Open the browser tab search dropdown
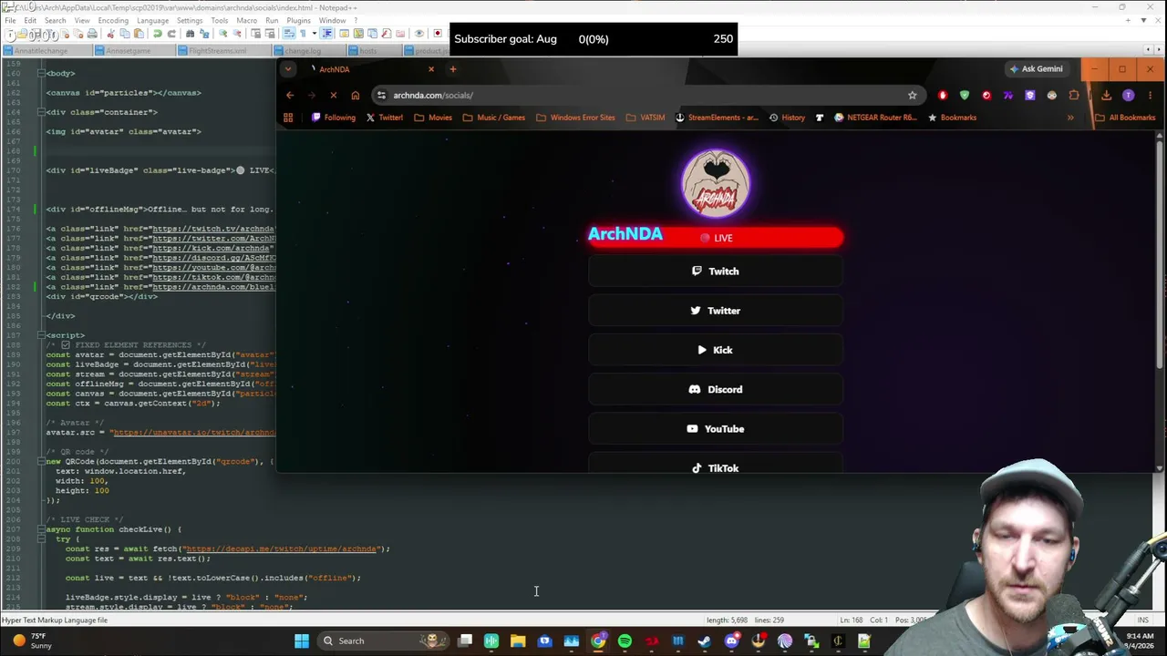This screenshot has height=656, width=1167. (x=288, y=69)
